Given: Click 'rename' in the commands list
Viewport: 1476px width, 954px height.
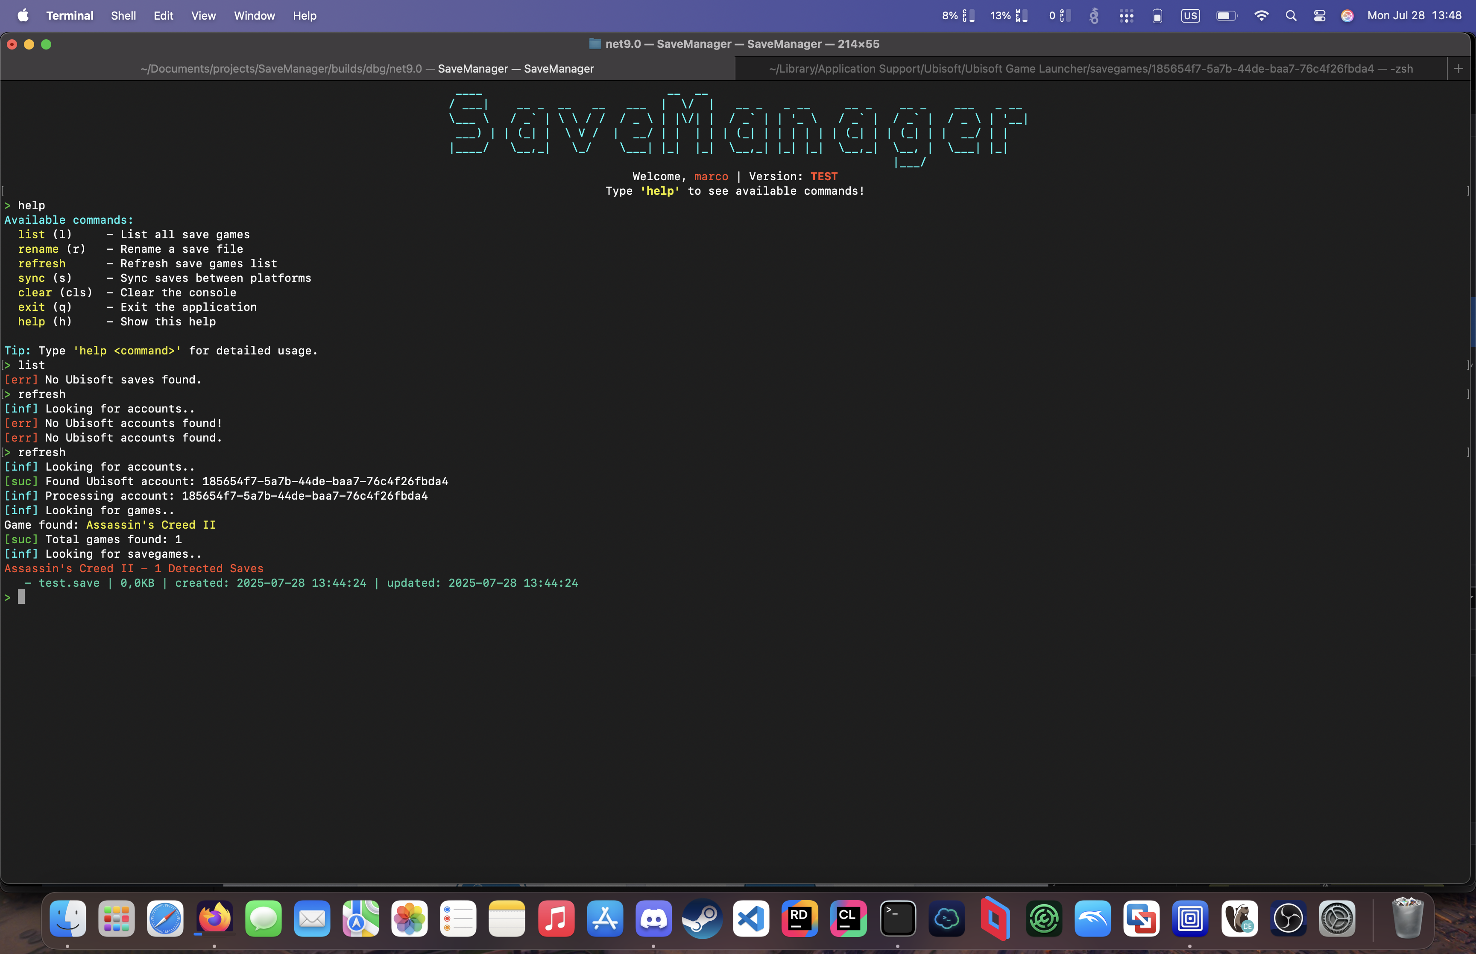Looking at the screenshot, I should pyautogui.click(x=38, y=249).
